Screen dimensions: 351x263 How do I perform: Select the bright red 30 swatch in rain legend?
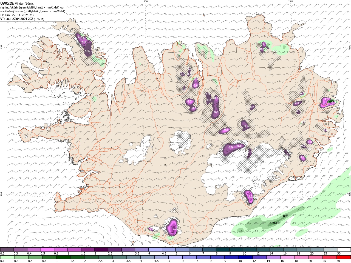[x=343, y=257]
